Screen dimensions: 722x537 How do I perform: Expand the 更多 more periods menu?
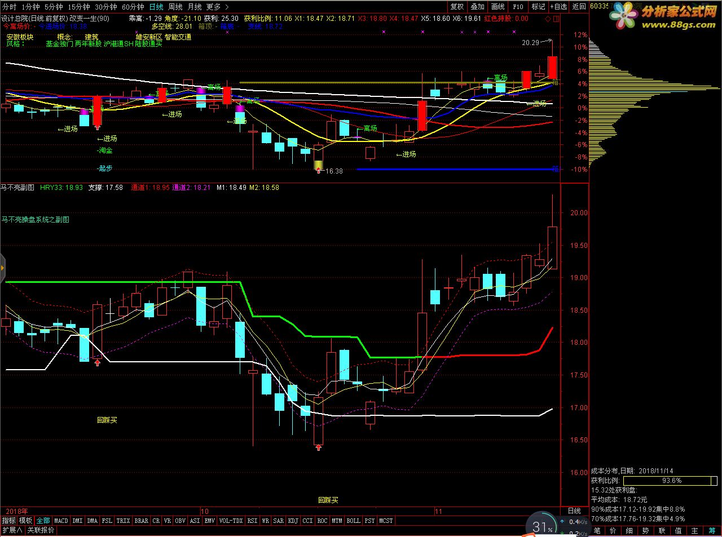(217, 7)
